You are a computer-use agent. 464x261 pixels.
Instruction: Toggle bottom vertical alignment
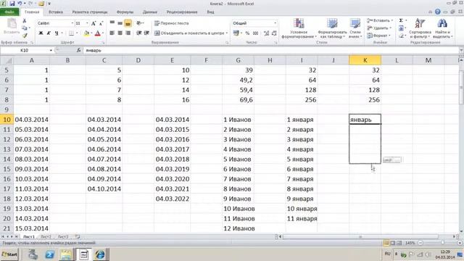(128, 23)
